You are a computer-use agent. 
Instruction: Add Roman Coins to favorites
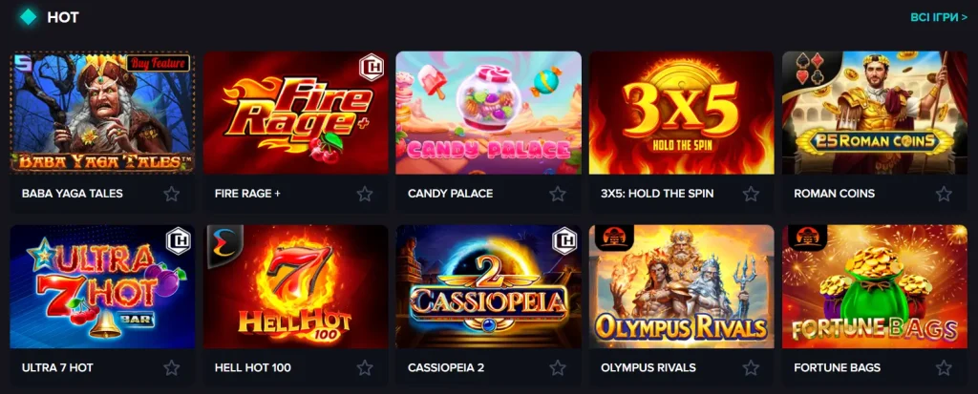944,194
